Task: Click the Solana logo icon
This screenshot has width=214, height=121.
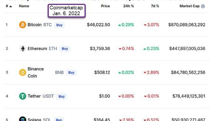Action: pos(22,119)
